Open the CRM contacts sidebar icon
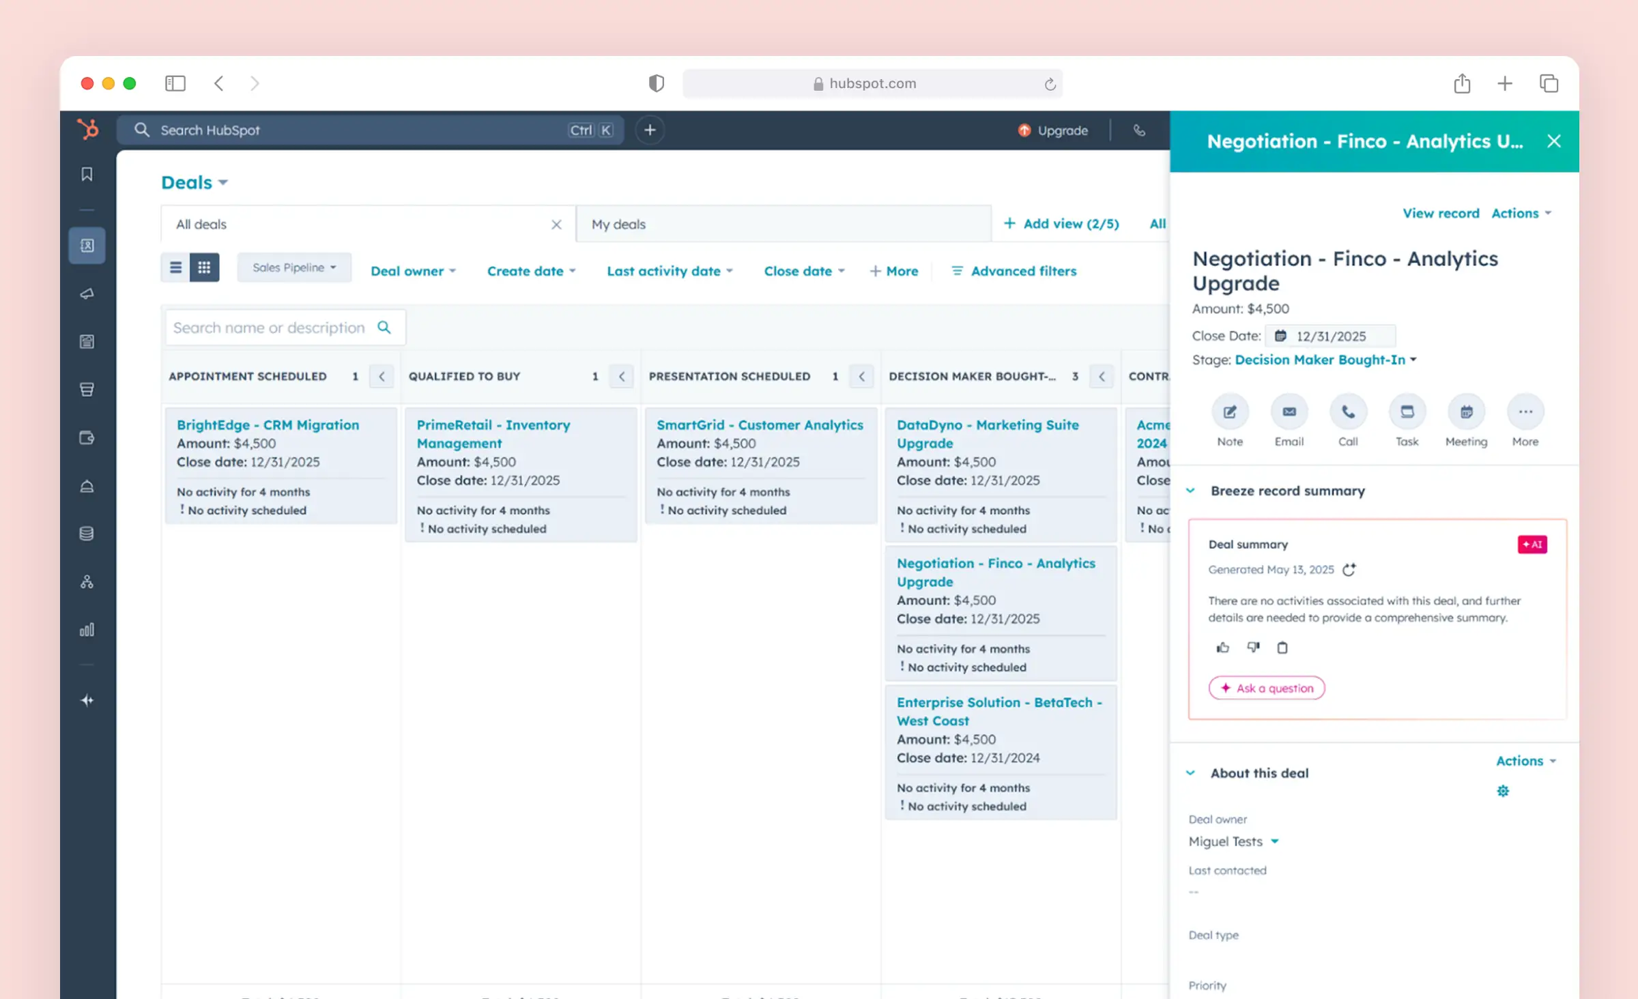1638x999 pixels. [87, 246]
